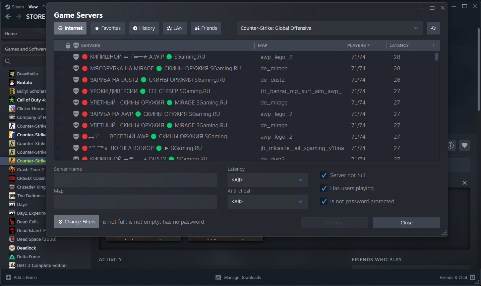The height and width of the screenshot is (286, 481).
Task: Click the Brotato game icon in library
Action: (12, 82)
